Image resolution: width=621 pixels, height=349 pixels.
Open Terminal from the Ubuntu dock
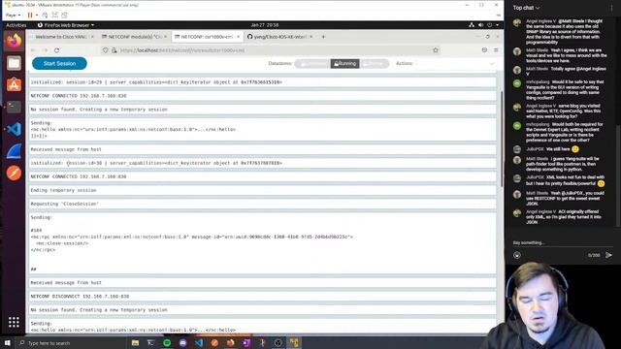point(14,107)
